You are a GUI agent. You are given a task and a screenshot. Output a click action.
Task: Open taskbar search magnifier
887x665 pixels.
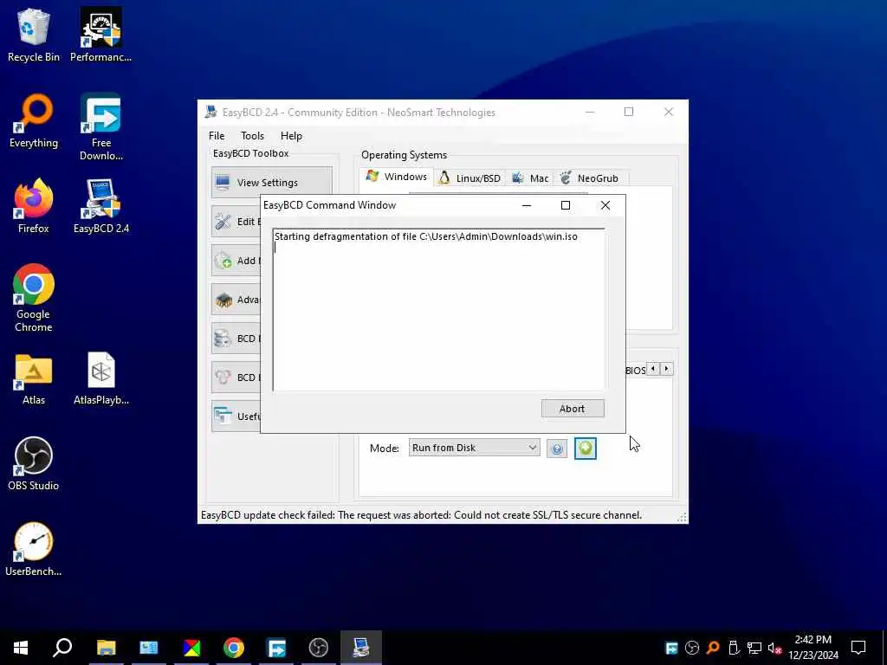[62, 648]
